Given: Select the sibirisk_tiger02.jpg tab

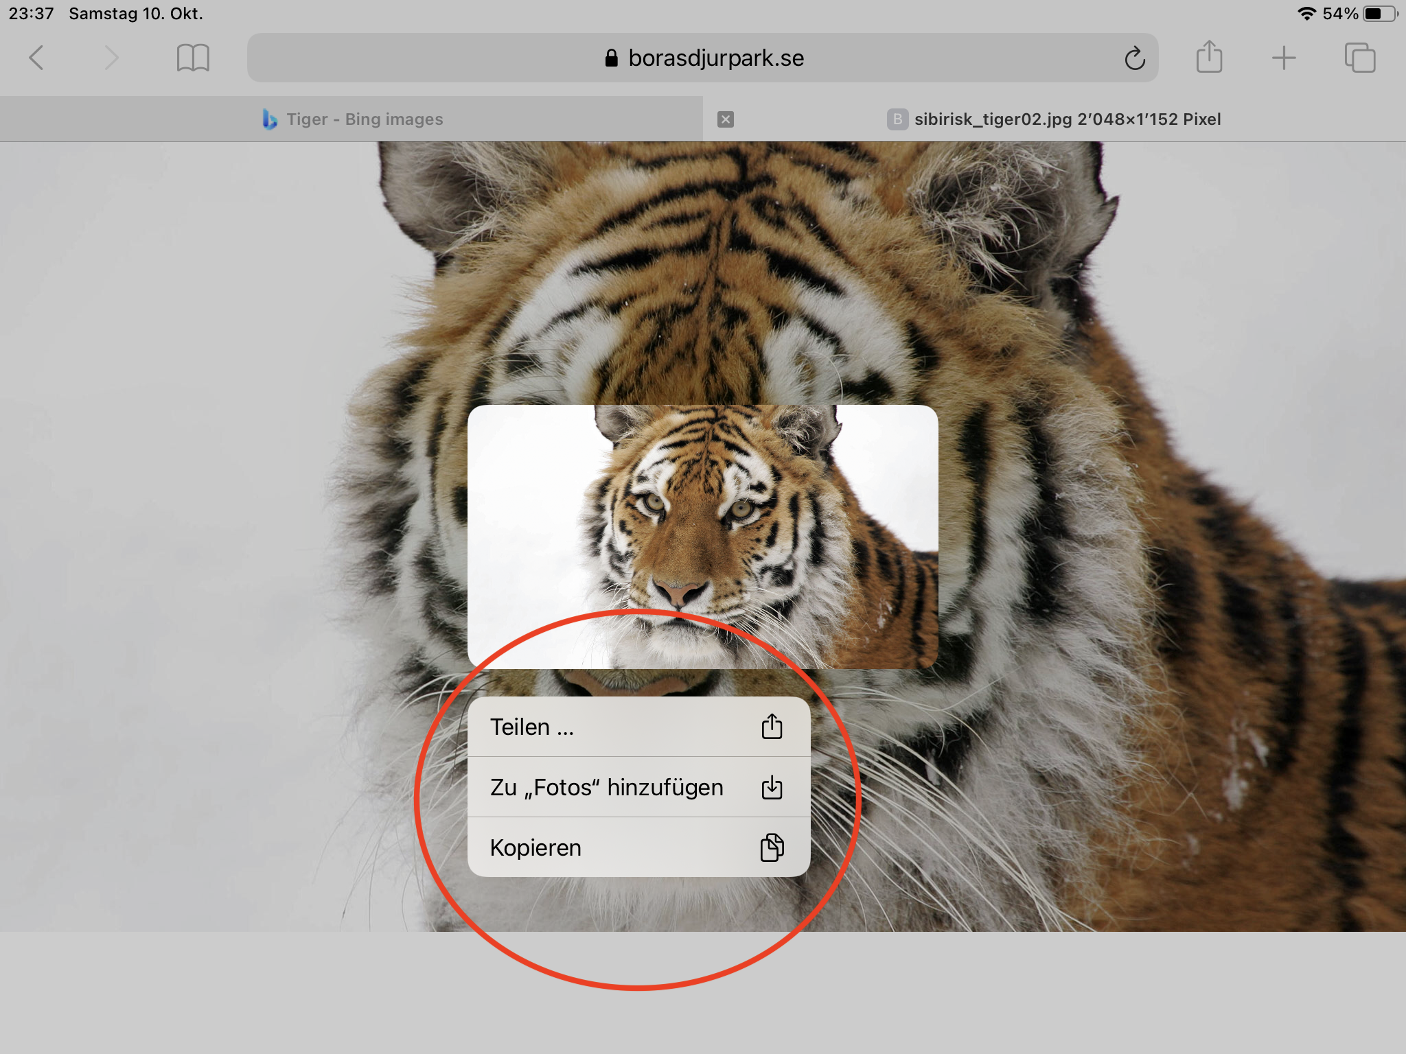Looking at the screenshot, I should [1054, 119].
